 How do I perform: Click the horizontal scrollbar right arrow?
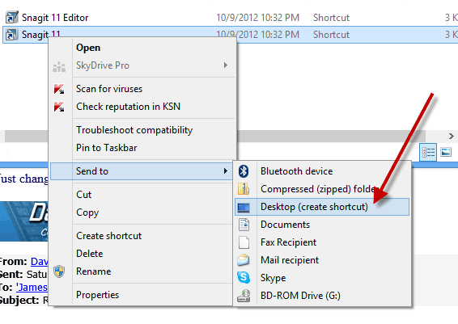pyautogui.click(x=451, y=137)
